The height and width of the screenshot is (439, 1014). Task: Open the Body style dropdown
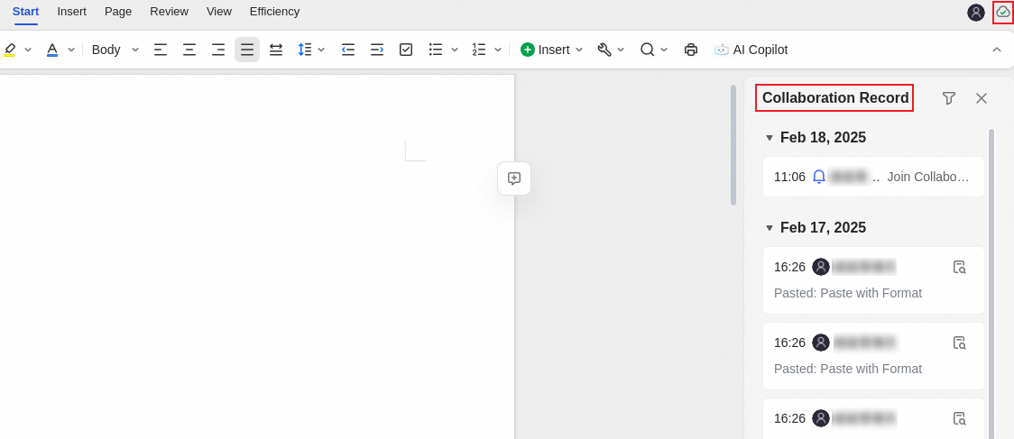tap(115, 50)
